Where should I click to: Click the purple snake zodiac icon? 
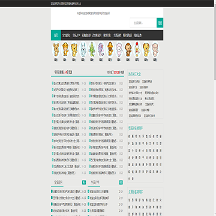[101, 49]
